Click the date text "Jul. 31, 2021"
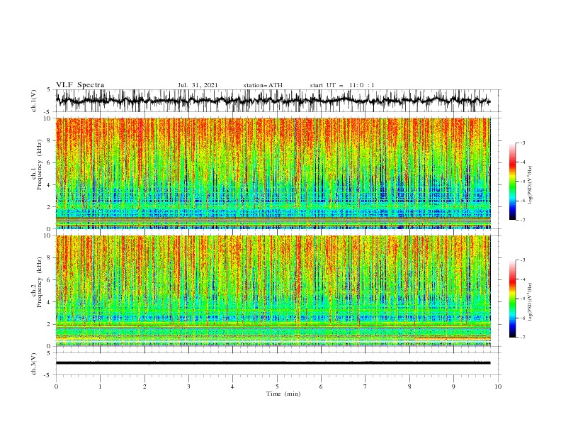 [x=198, y=85]
